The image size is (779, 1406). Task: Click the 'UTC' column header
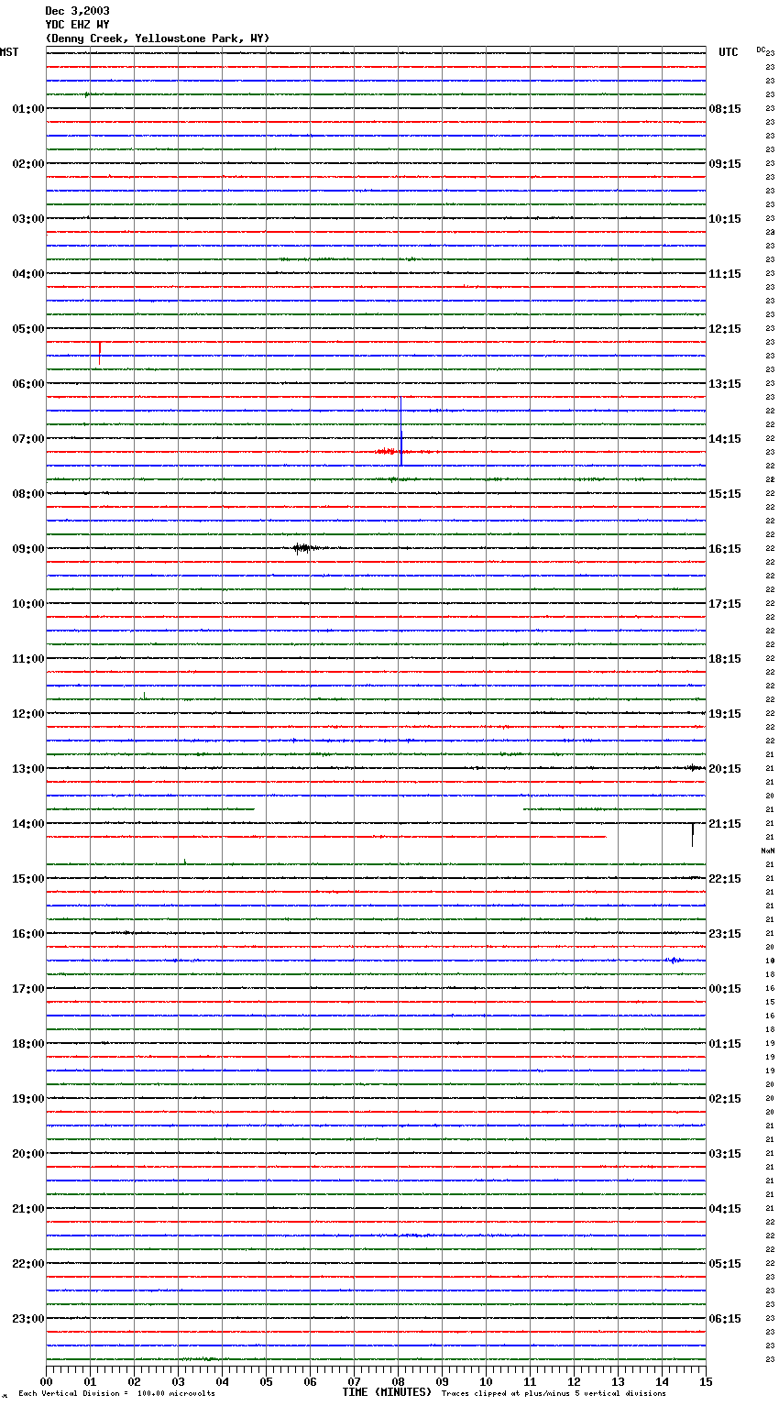pyautogui.click(x=729, y=52)
